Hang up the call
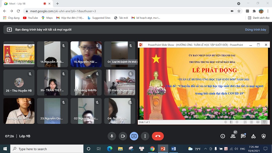This screenshot has width=272, height=153. (x=158, y=136)
